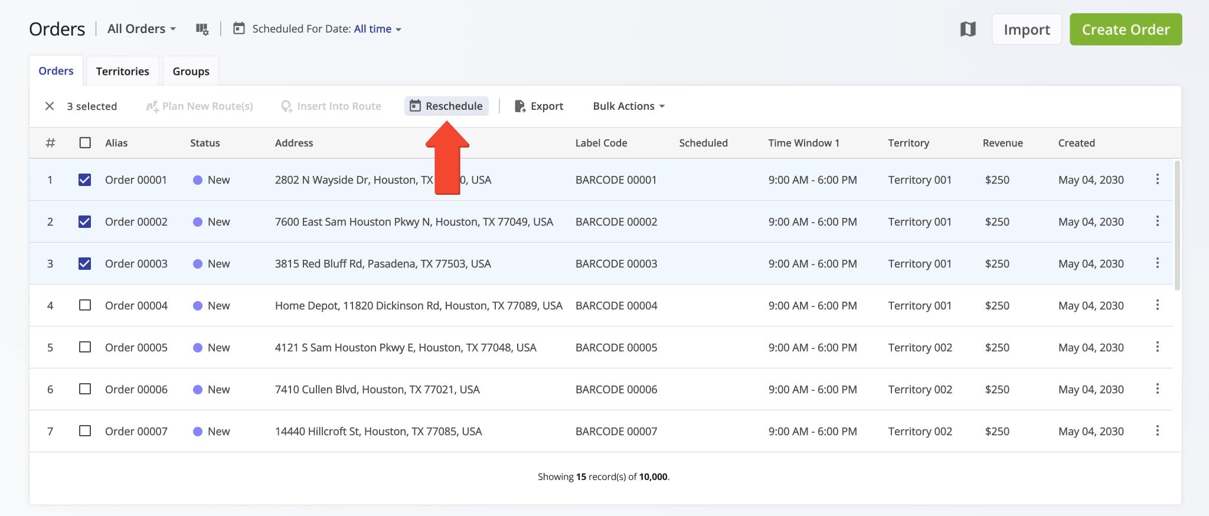Viewport: 1209px width, 516px height.
Task: Check the Order 00005 checkbox
Action: [x=85, y=347]
